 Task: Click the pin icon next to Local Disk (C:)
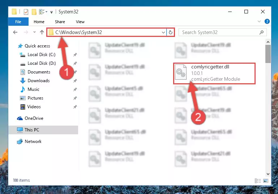pyautogui.click(x=75, y=55)
